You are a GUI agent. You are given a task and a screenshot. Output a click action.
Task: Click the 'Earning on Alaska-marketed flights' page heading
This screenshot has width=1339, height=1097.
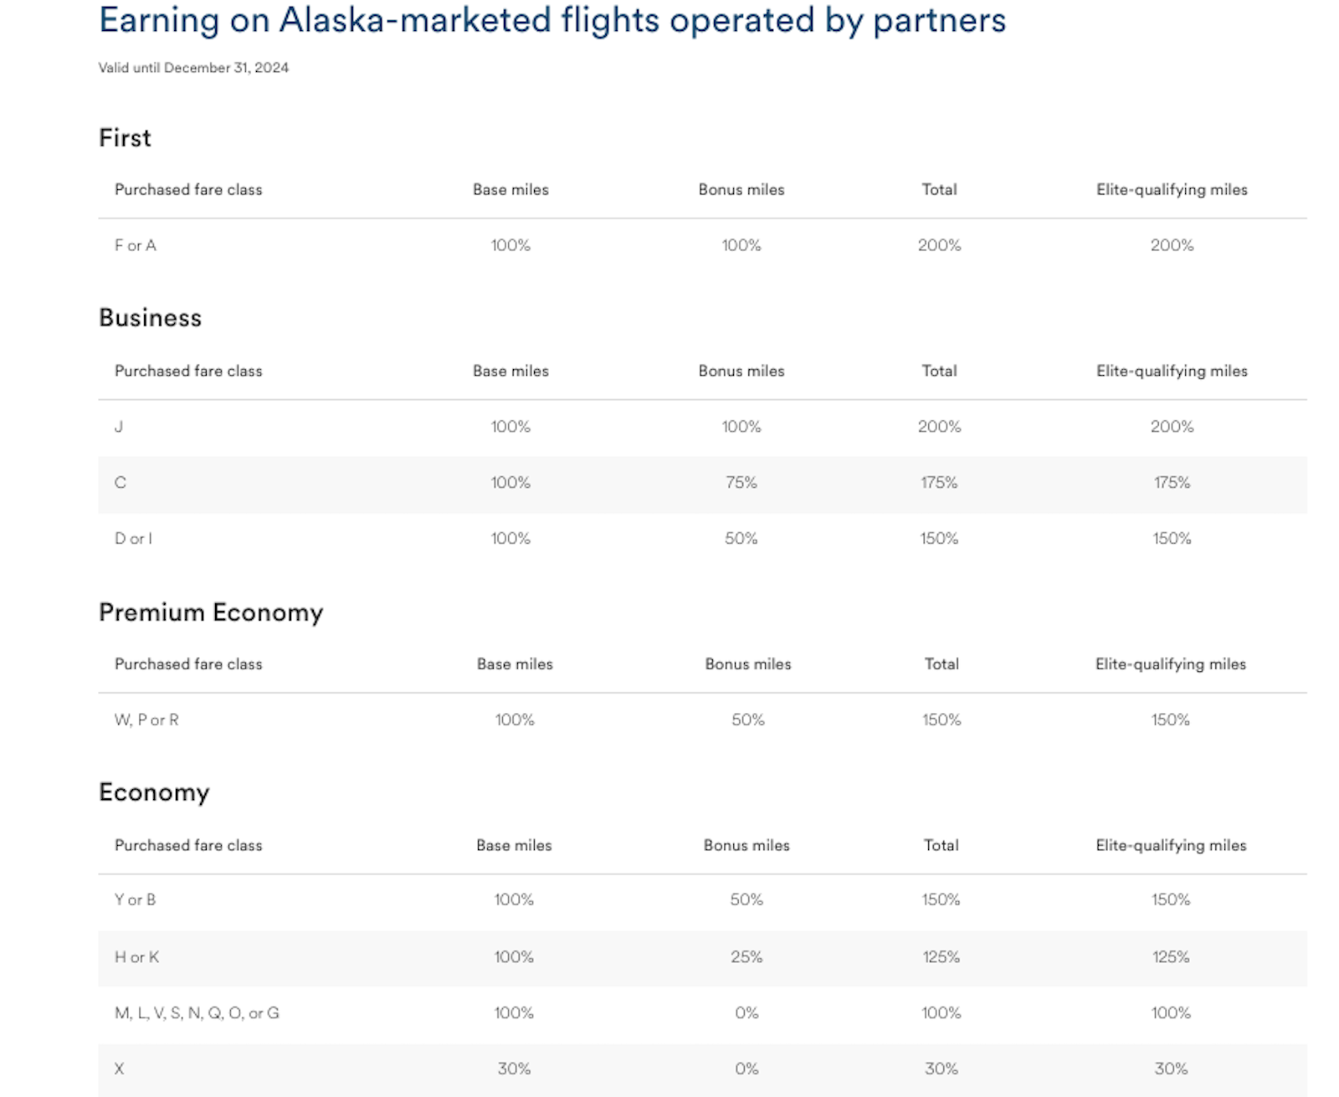coord(552,21)
